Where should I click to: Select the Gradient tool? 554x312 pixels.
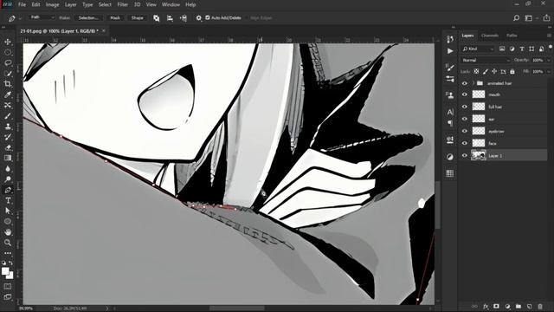[8, 158]
